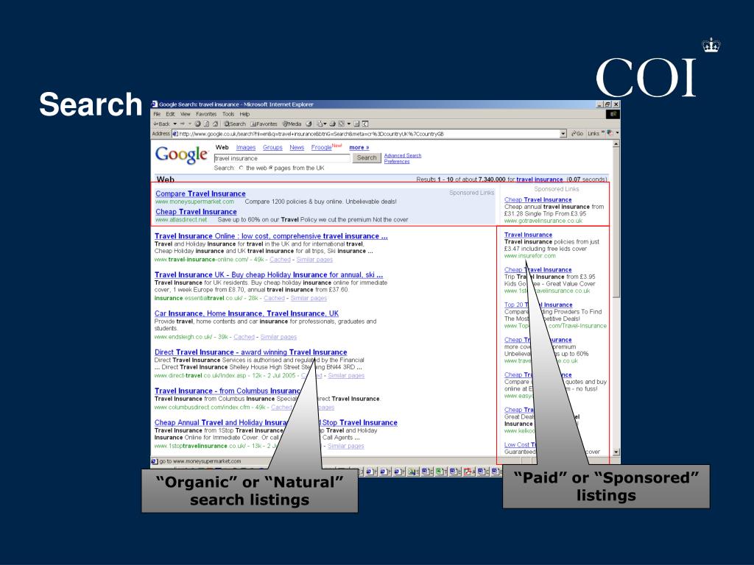Image resolution: width=754 pixels, height=565 pixels.
Task: Open the 'Compare Travel Insurance' sponsored link
Action: pos(200,193)
